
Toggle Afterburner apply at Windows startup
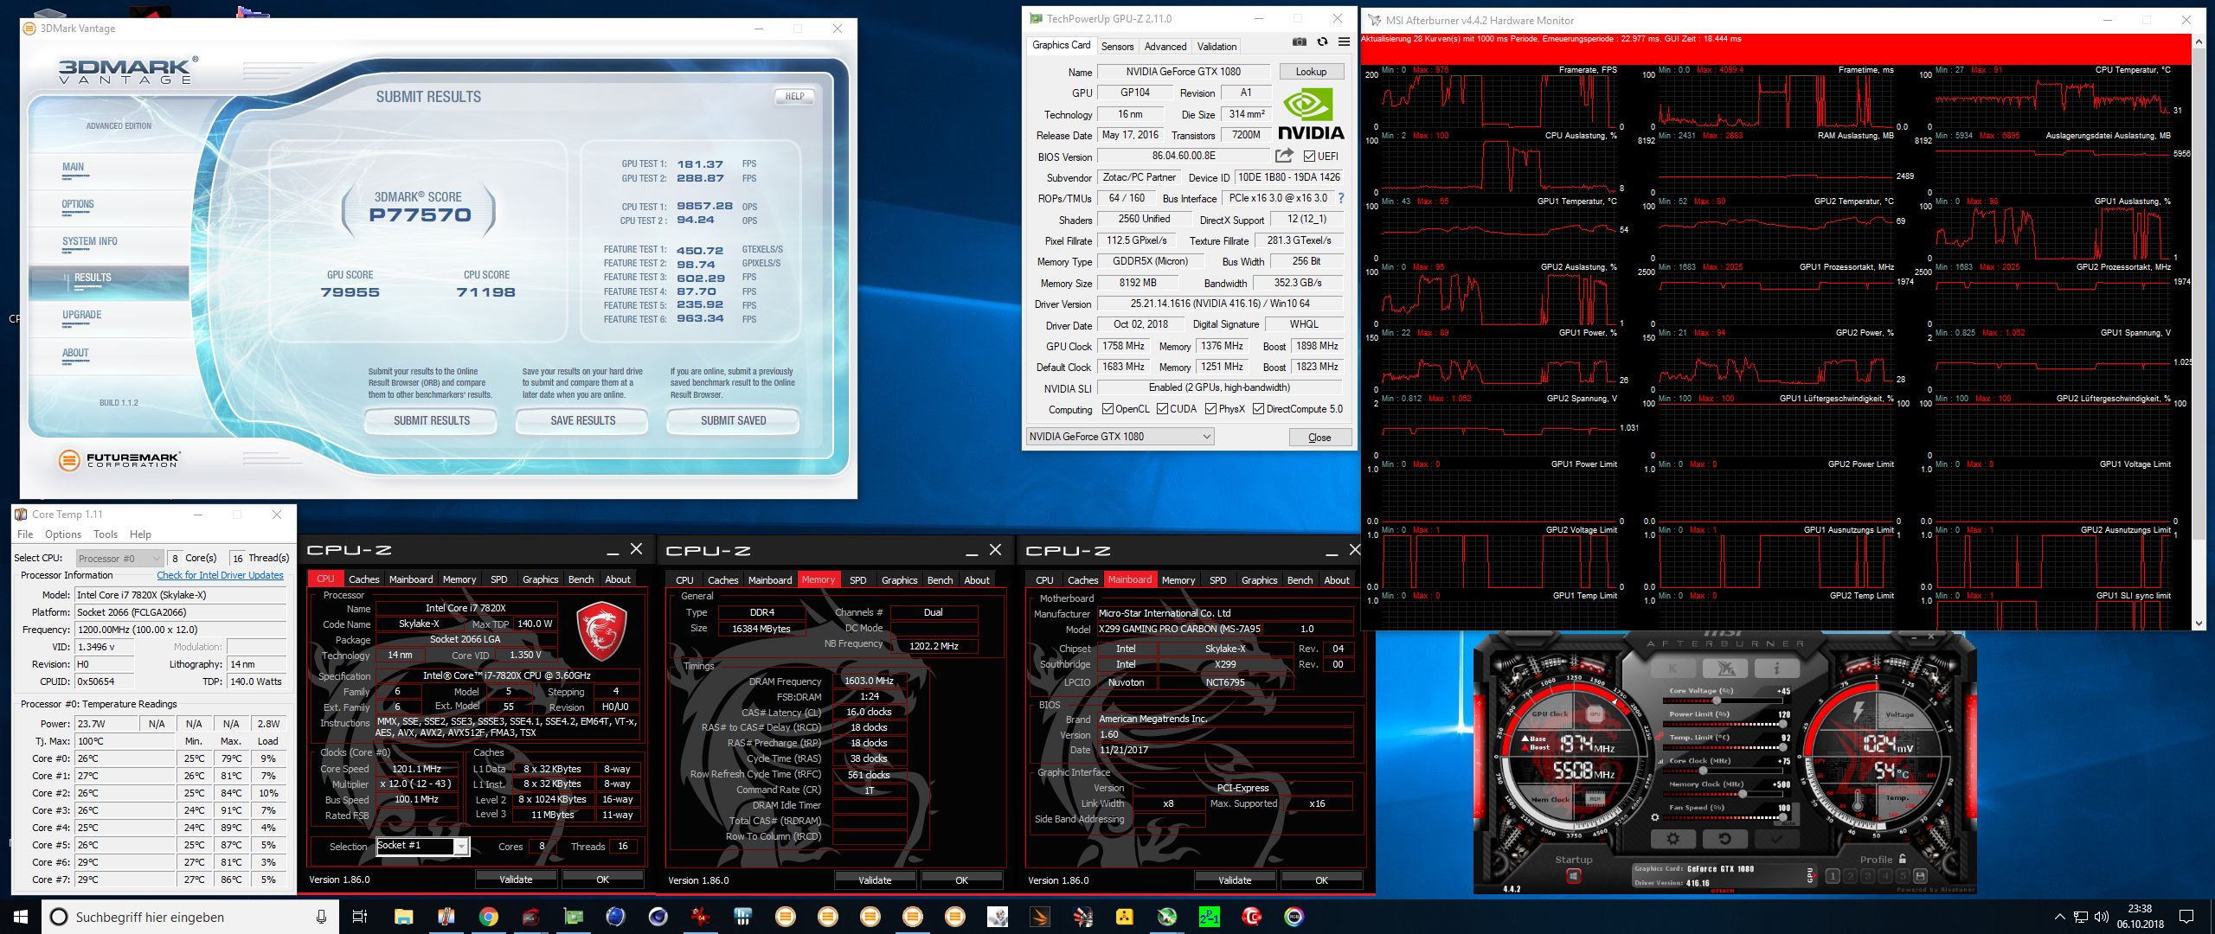(x=1573, y=876)
